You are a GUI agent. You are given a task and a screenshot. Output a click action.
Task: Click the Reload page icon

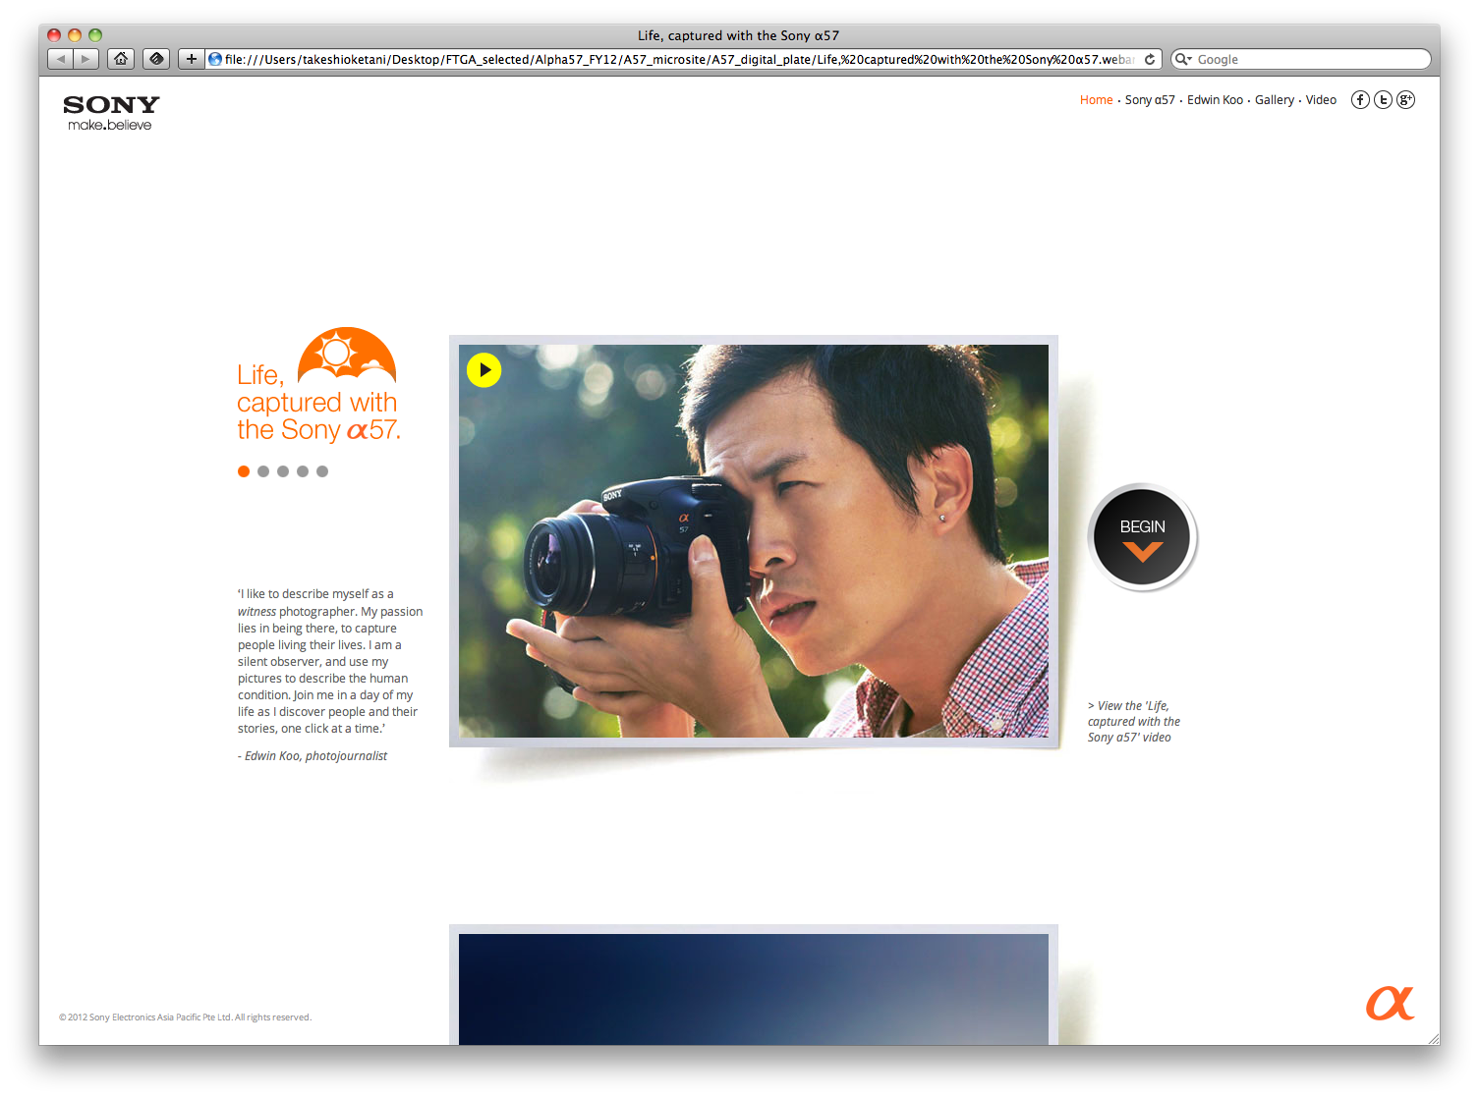(x=1150, y=59)
